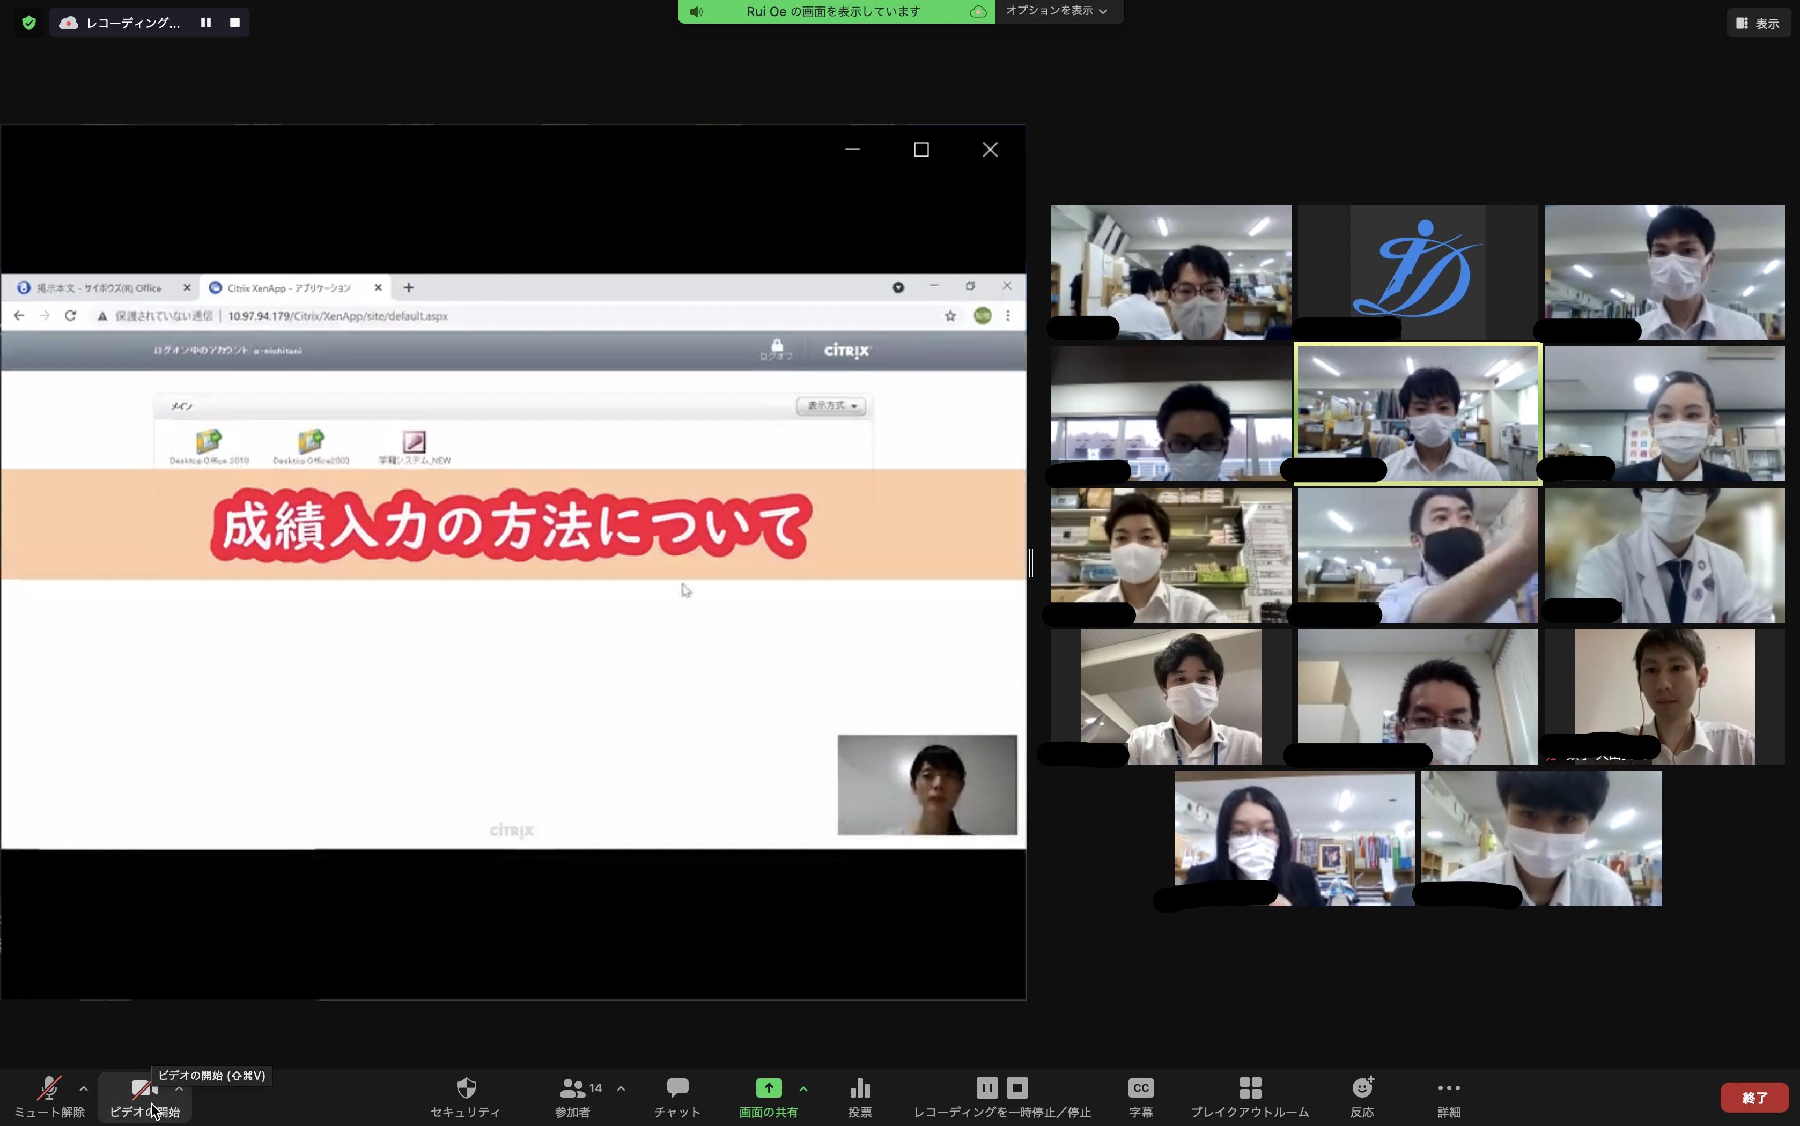End the meeting with 終了 button
The width and height of the screenshot is (1800, 1126).
1754,1098
